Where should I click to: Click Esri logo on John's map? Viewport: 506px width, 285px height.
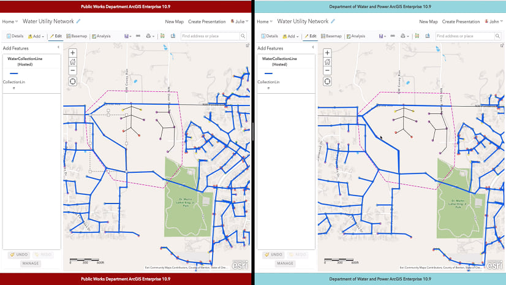coord(495,265)
